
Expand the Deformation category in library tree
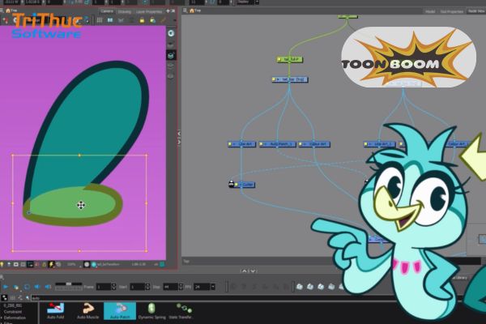(2, 318)
